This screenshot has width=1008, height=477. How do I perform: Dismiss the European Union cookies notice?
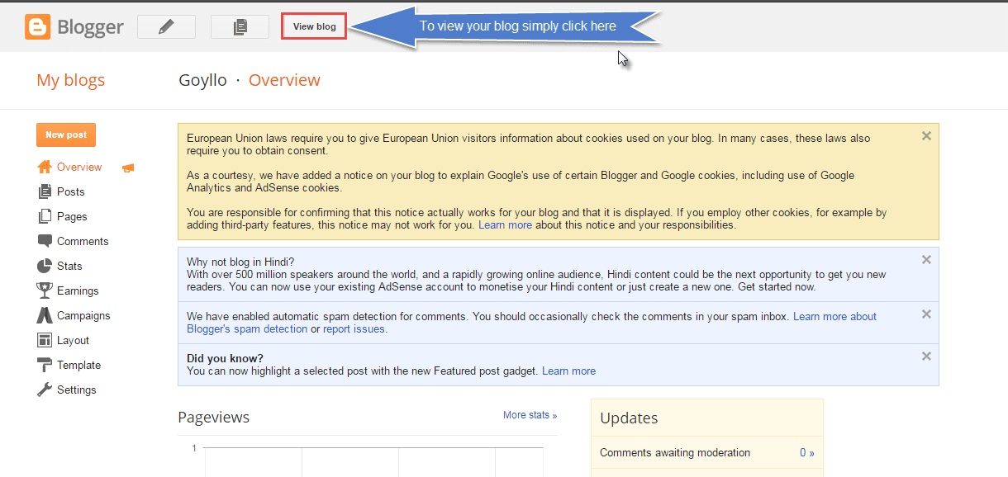pos(926,136)
